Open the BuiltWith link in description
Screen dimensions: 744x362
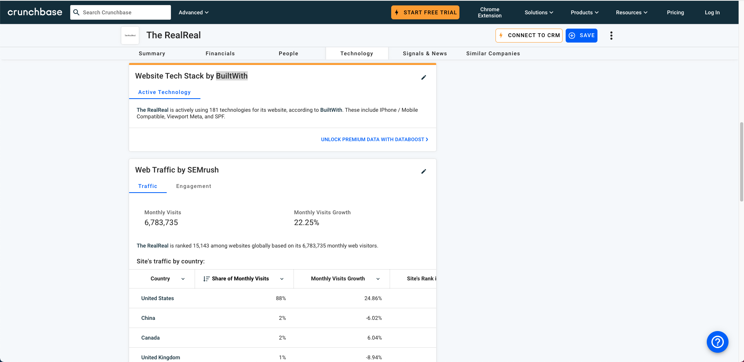331,110
